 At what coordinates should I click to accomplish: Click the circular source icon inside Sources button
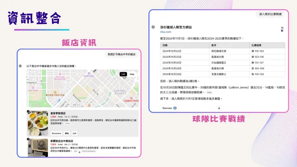coord(175,108)
